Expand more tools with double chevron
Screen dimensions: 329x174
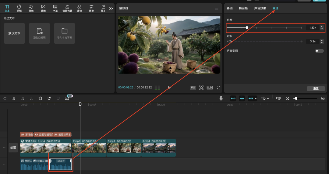pyautogui.click(x=111, y=9)
